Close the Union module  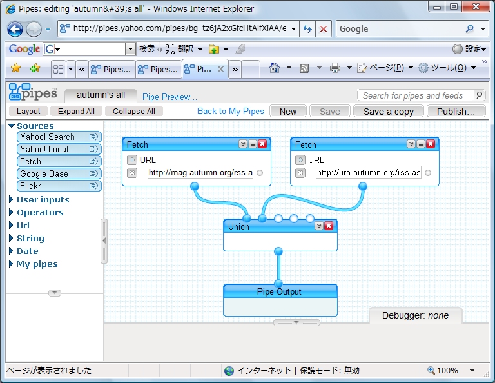click(329, 226)
